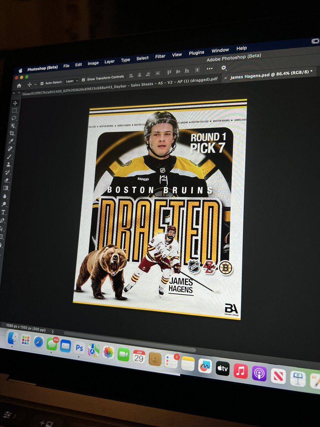320x427 pixels.
Task: Select the Dodge tool
Action: pos(4,204)
